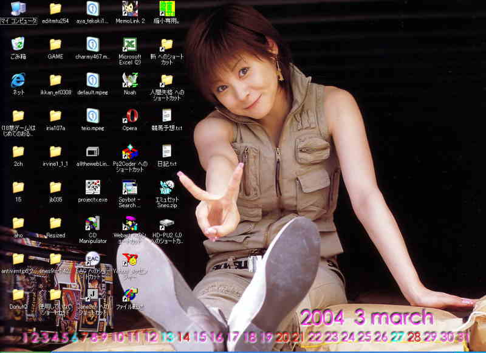486x353 pixels.
Task: Select the MemoLink 2 icon
Action: coord(129,9)
